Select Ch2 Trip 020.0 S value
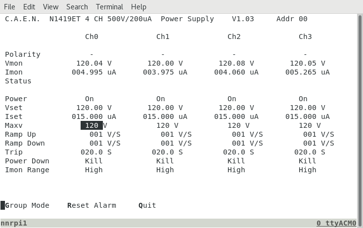The image size is (363, 228). coord(238,152)
